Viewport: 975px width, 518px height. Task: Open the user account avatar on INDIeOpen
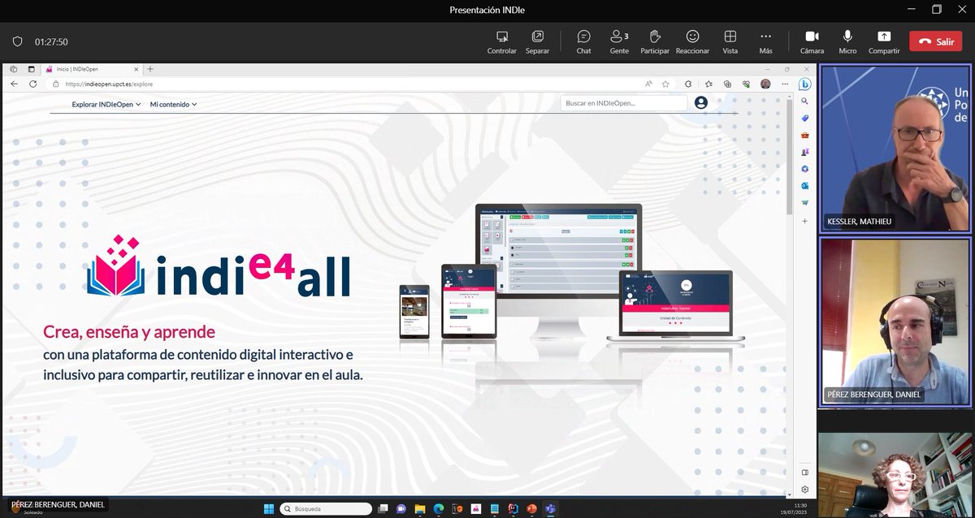point(701,103)
